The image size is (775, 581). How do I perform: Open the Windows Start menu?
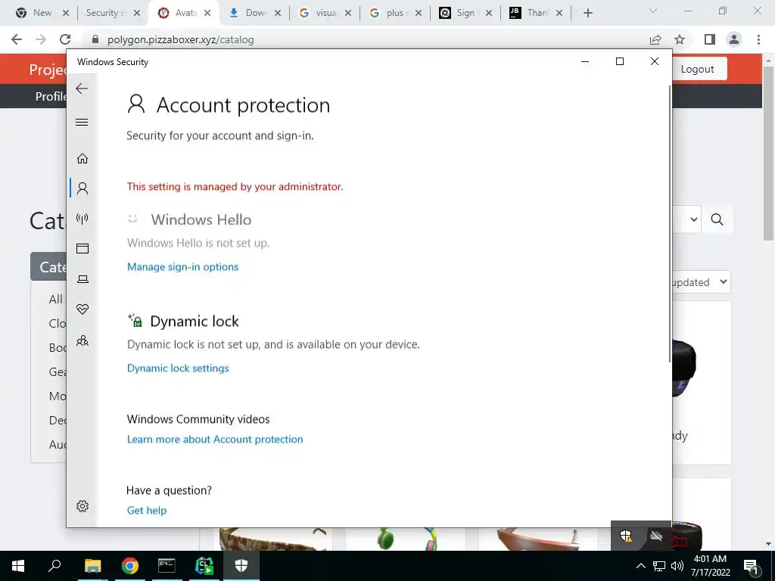coord(18,566)
